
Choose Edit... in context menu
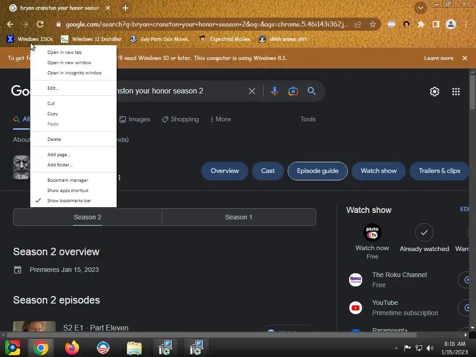pyautogui.click(x=73, y=88)
